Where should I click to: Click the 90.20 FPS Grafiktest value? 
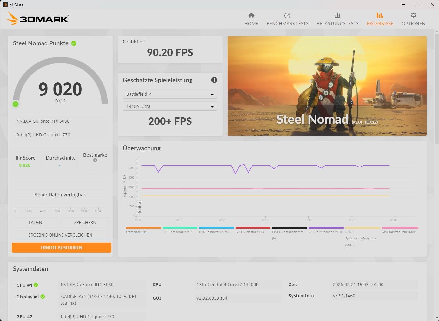point(170,53)
